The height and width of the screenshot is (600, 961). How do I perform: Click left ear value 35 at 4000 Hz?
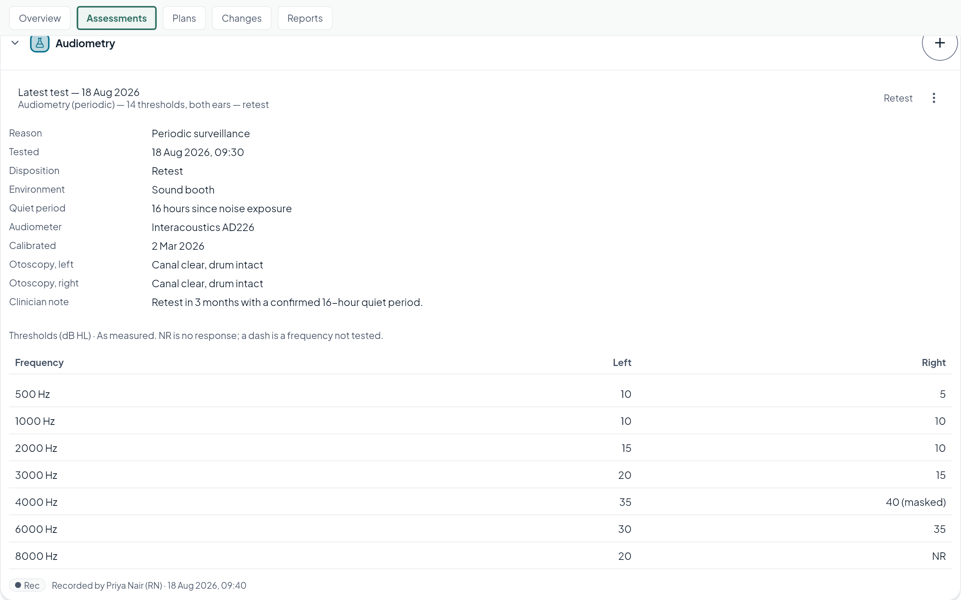(x=625, y=502)
